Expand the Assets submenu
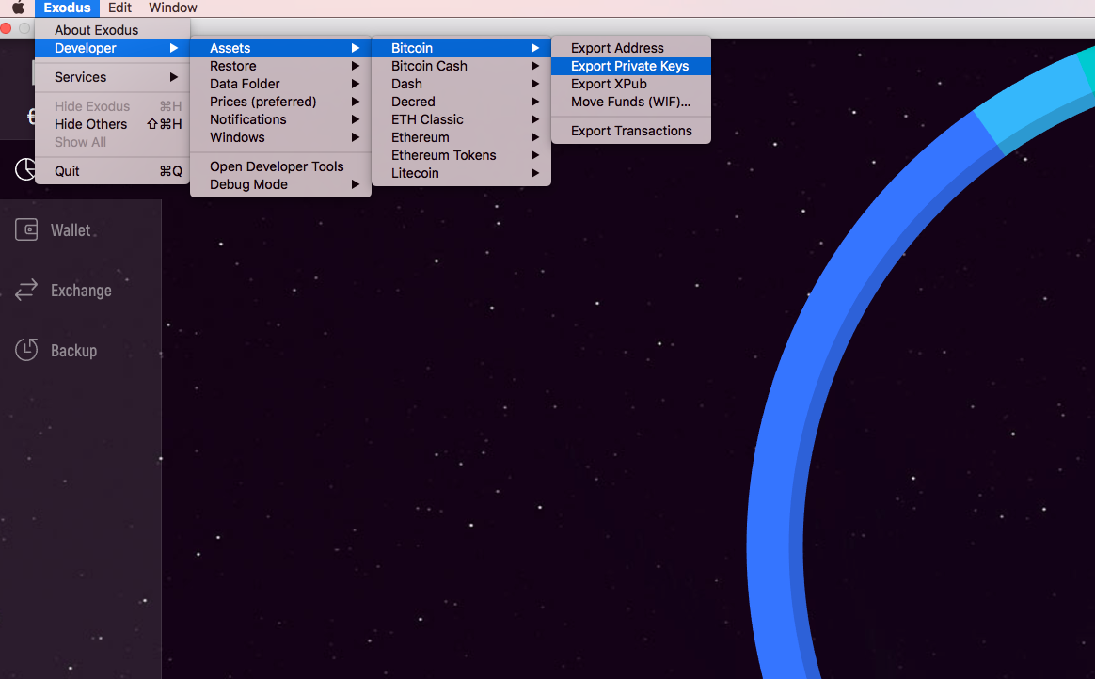 pos(280,48)
